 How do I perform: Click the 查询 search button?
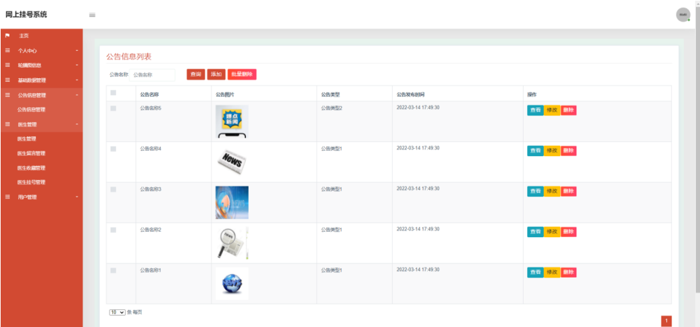coord(195,74)
